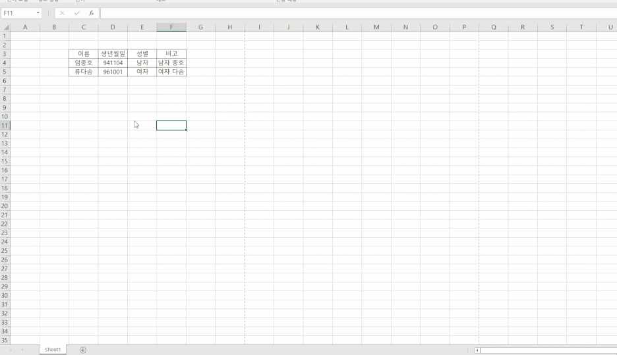This screenshot has width=617, height=355.
Task: Select column T header
Action: tap(581, 27)
